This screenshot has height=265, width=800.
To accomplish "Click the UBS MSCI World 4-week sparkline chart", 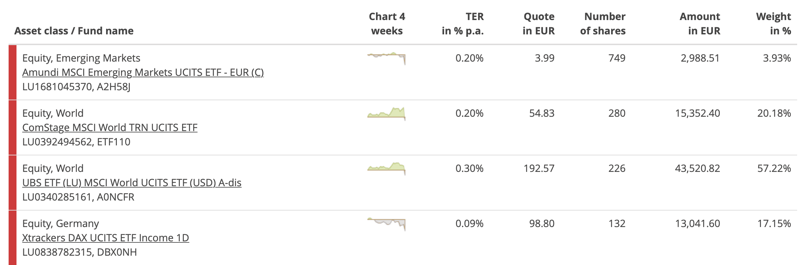I will [386, 169].
